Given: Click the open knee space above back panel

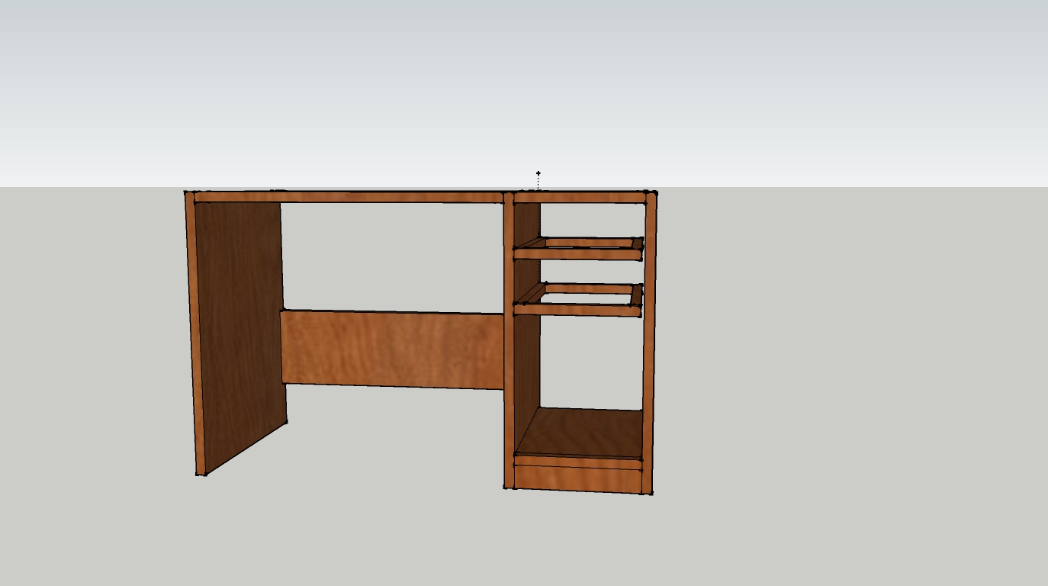Looking at the screenshot, I should [x=393, y=256].
